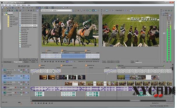The height and width of the screenshot is (108, 177).
Task: Select the OffToTheRaces.mp3 media file
Action: 26,45
